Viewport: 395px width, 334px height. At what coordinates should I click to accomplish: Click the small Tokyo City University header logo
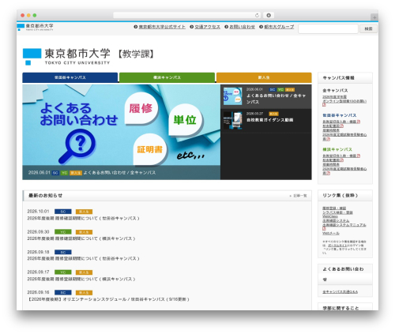(x=36, y=27)
